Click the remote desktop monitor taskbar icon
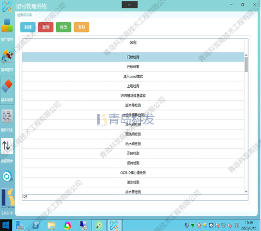Viewport: 261px width, 231px height. (x=83, y=226)
